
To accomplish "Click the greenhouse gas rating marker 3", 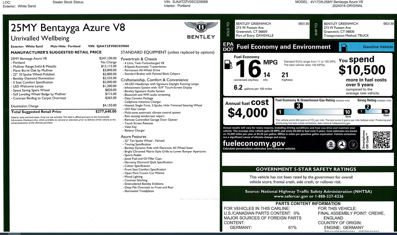I will (x=298, y=106).
